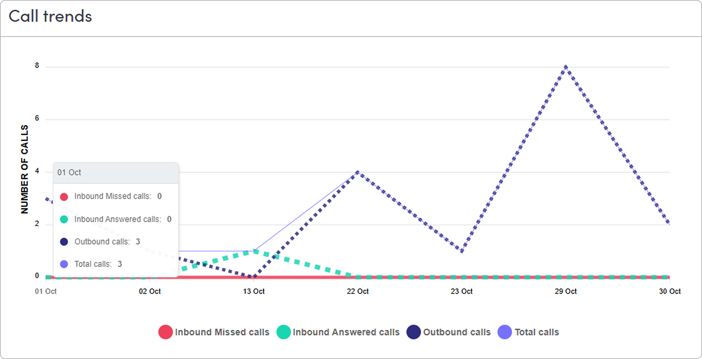The width and height of the screenshot is (702, 359).
Task: Click the Call trends panel title
Action: (50, 16)
